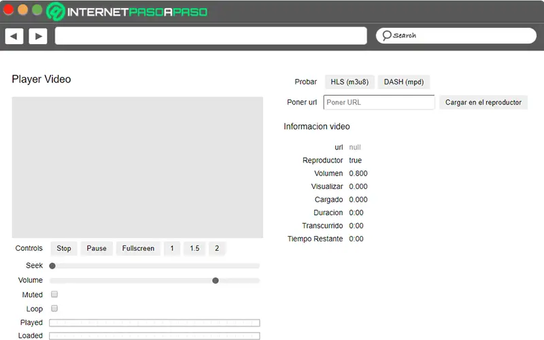Click the Poner URL input field

(379, 103)
